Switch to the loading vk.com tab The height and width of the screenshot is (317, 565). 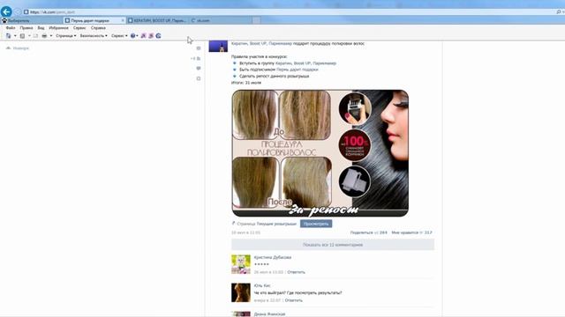coord(220,20)
